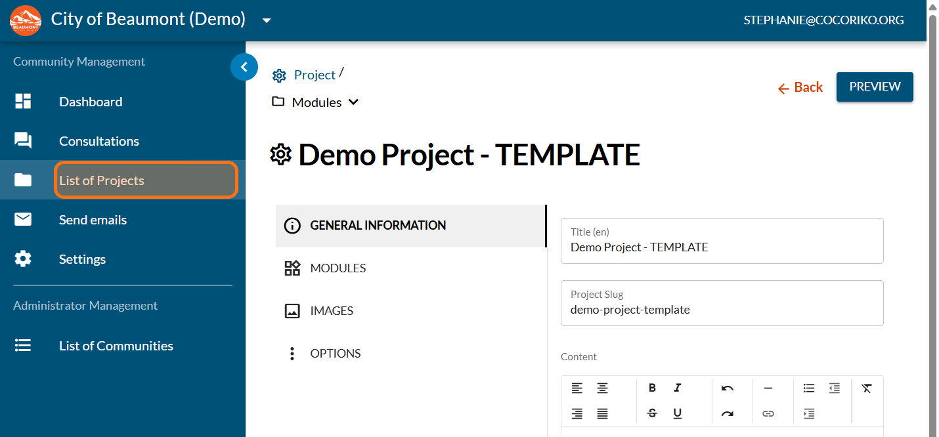
Task: Click the Project Slug input field
Action: click(722, 309)
